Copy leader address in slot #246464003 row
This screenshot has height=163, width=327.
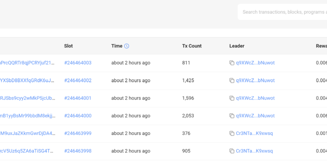pos(232,63)
